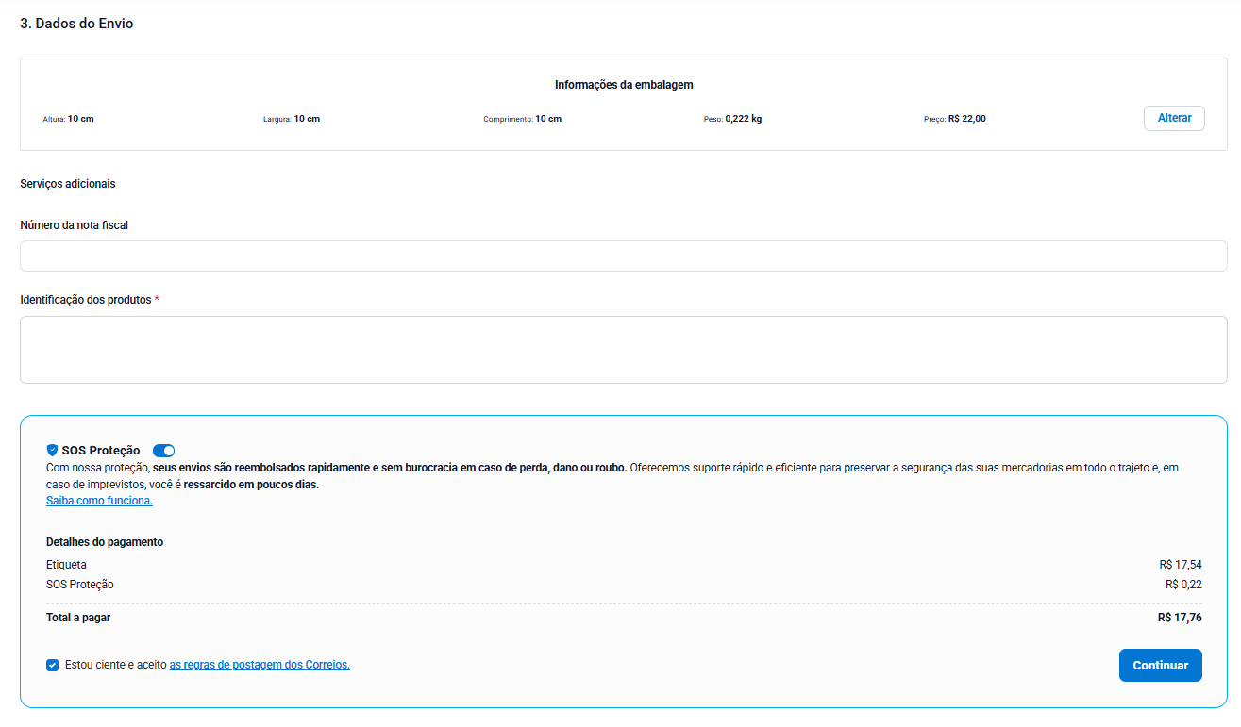Click the Peso 0,222 kg value
The height and width of the screenshot is (727, 1241).
click(x=743, y=119)
